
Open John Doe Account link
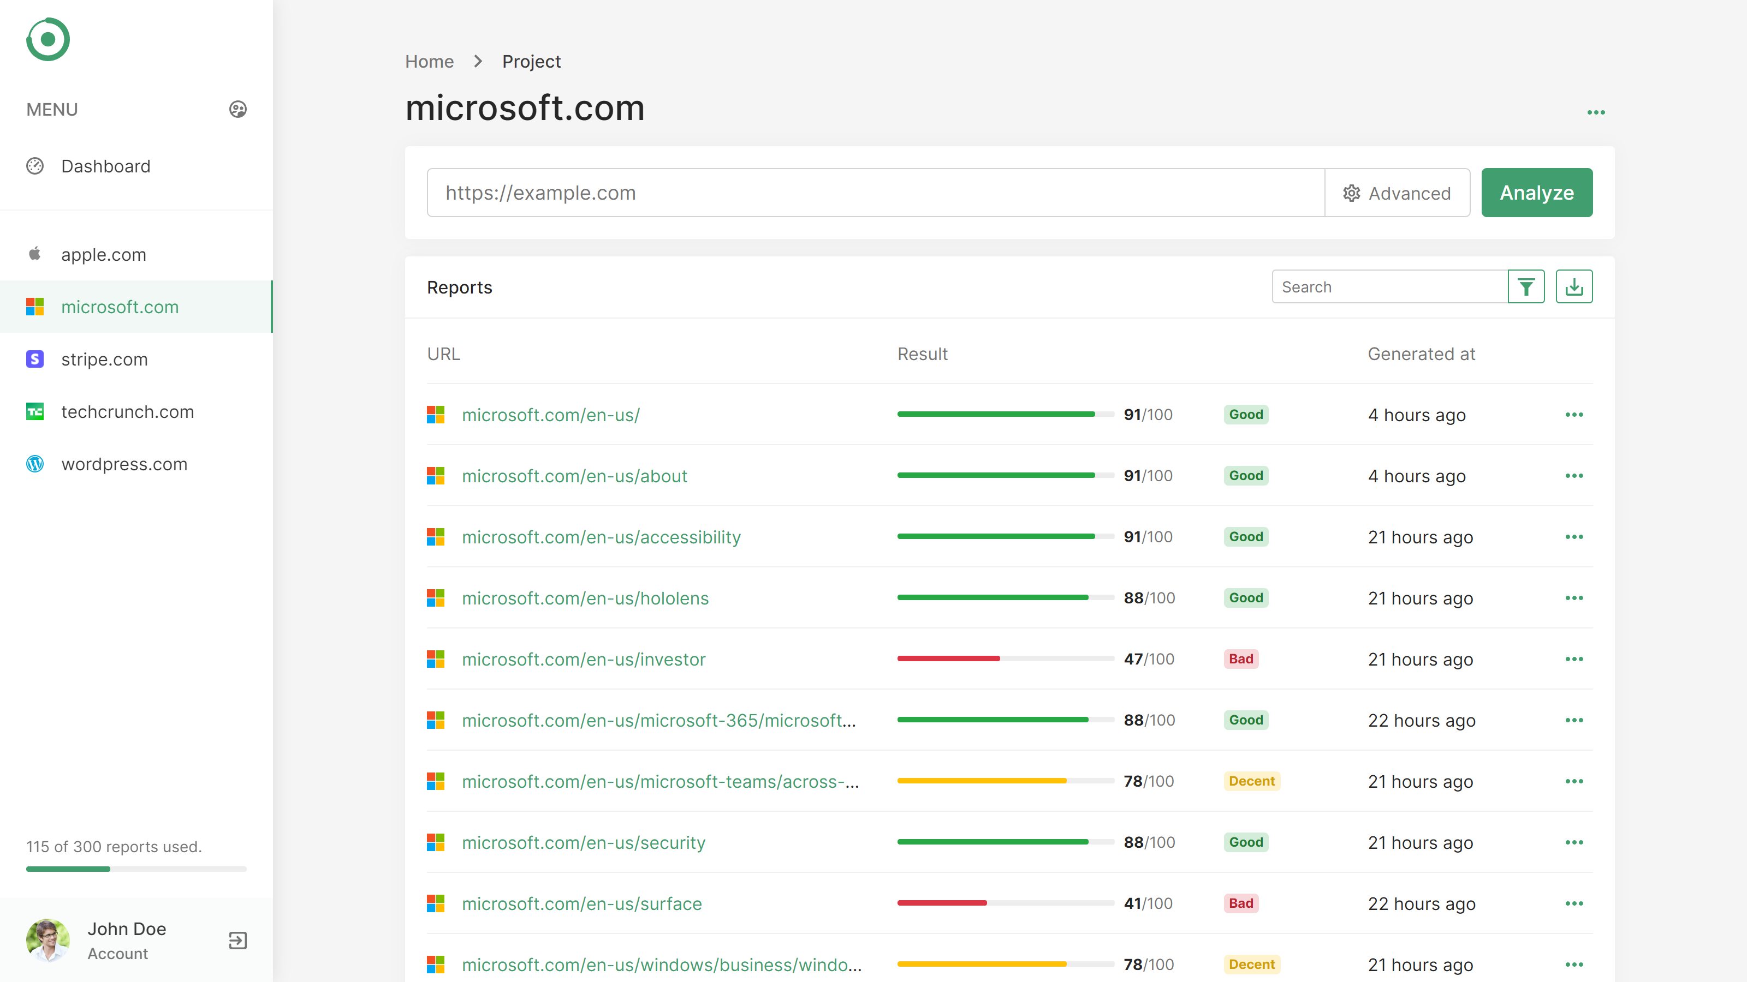127,941
